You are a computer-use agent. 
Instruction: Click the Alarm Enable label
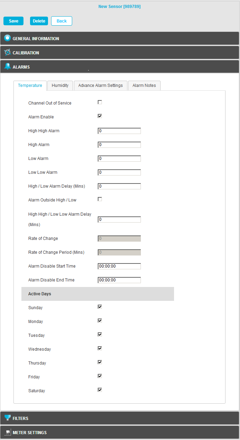point(41,117)
